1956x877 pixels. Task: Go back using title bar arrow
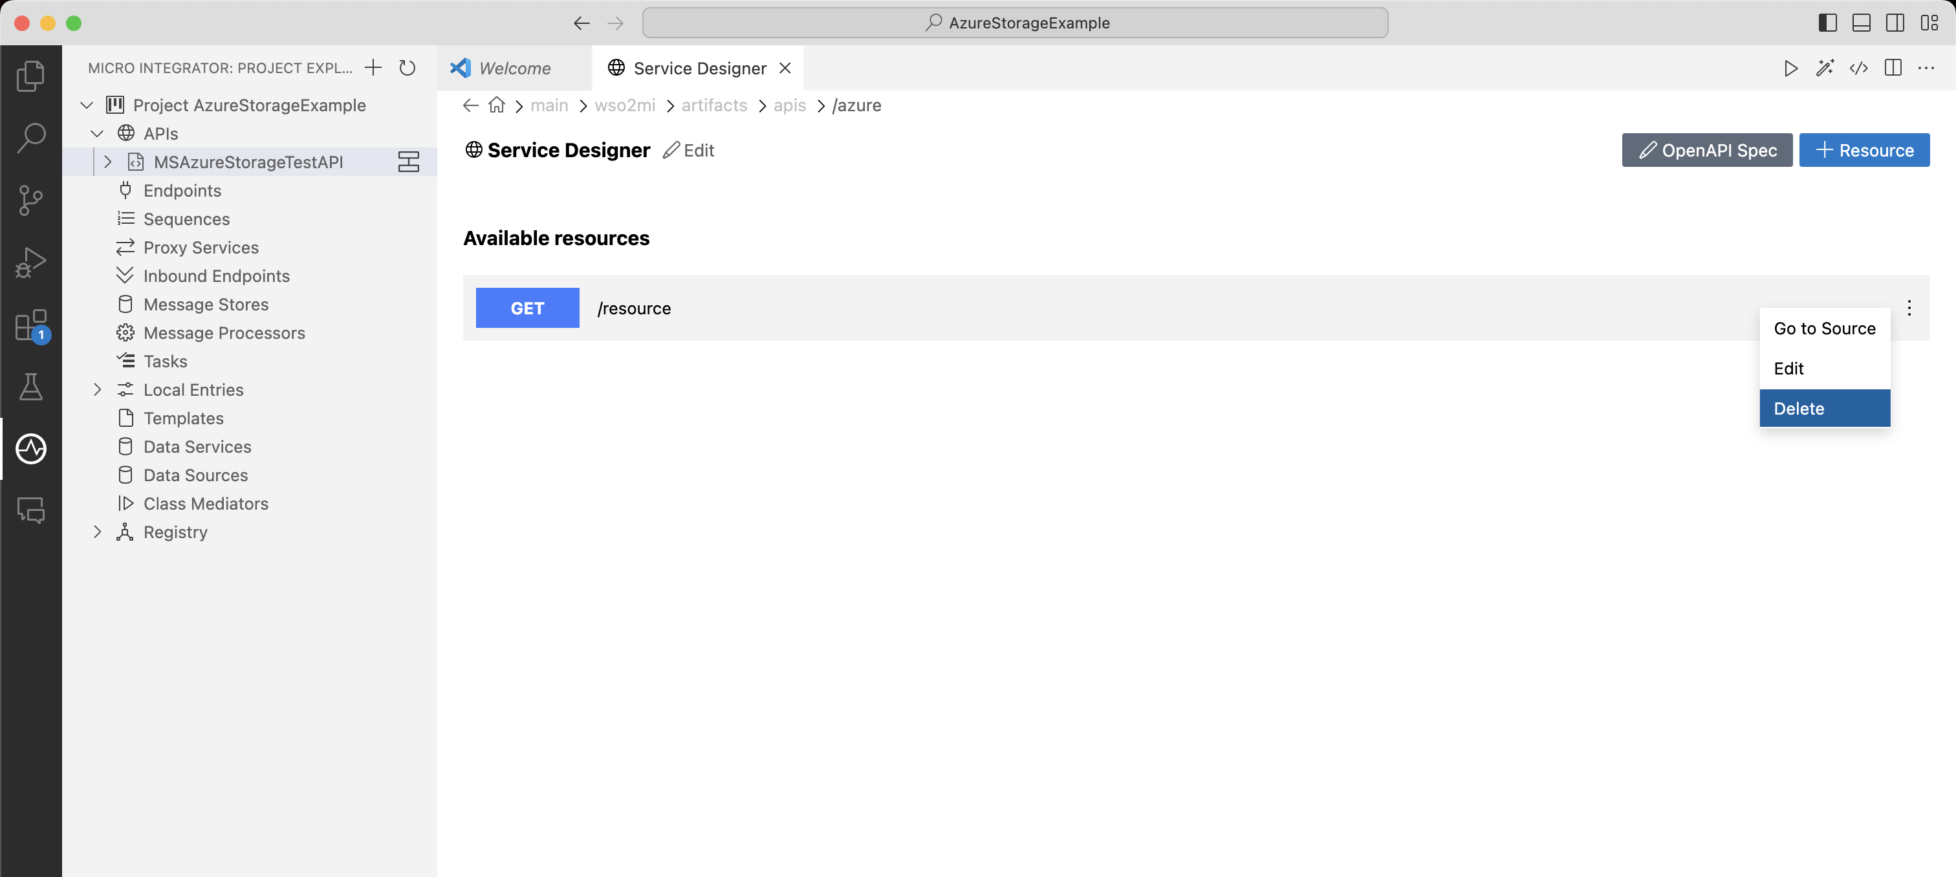(581, 23)
